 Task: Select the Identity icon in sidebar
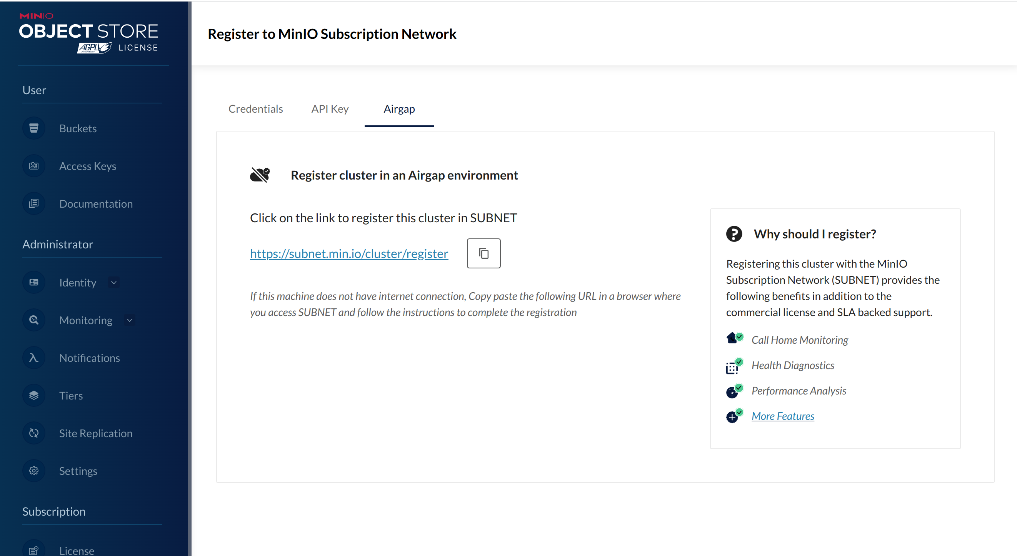point(33,282)
